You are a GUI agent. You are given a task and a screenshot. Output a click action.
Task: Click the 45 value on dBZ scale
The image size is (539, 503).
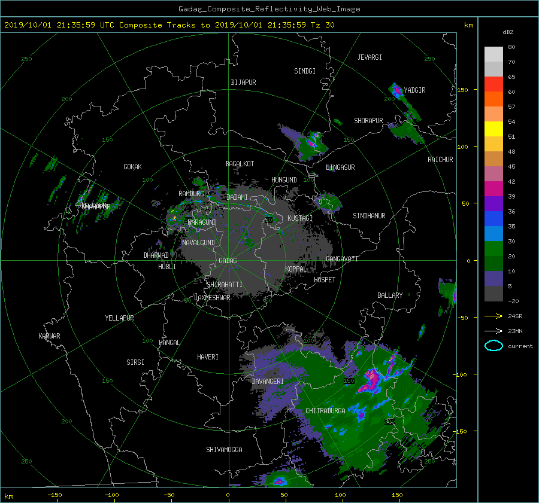click(x=511, y=166)
